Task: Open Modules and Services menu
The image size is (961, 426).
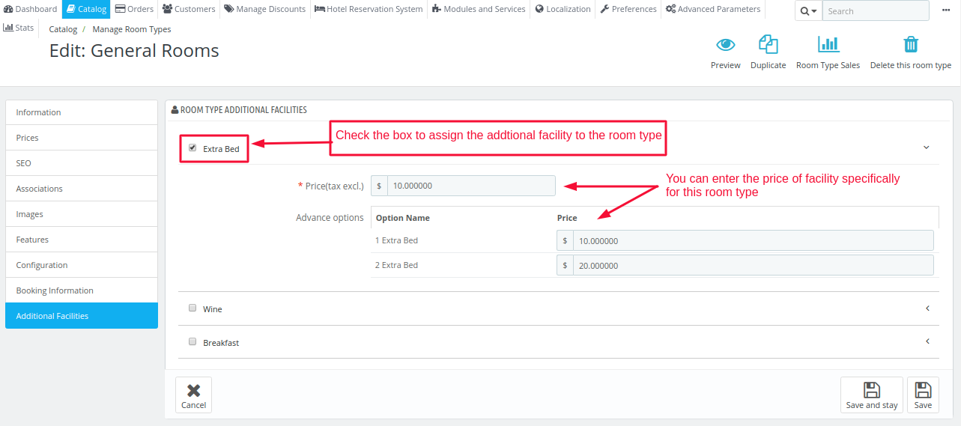Action: [479, 9]
